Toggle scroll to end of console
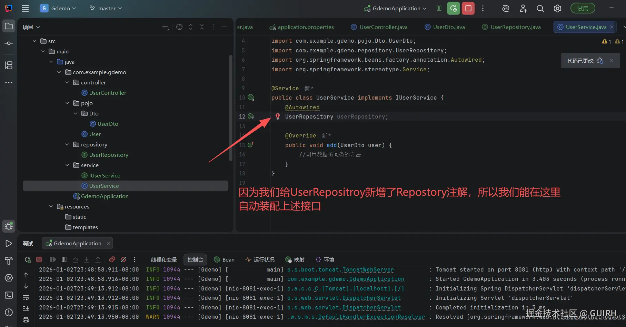 [x=26, y=308]
